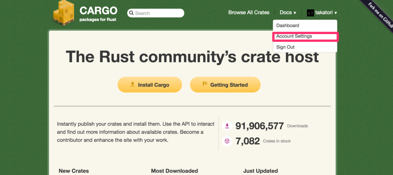This screenshot has width=393, height=175.
Task: Open Browse All Crates link
Action: pyautogui.click(x=249, y=13)
